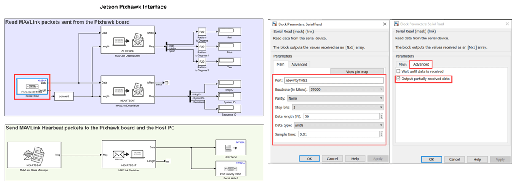This screenshot has width=512, height=184.
Task: Select Advanced tab in right dialog
Action: coord(421,64)
